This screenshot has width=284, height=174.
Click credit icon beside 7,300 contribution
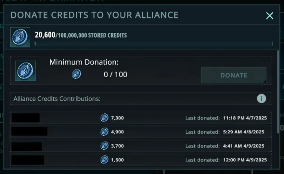tap(104, 118)
